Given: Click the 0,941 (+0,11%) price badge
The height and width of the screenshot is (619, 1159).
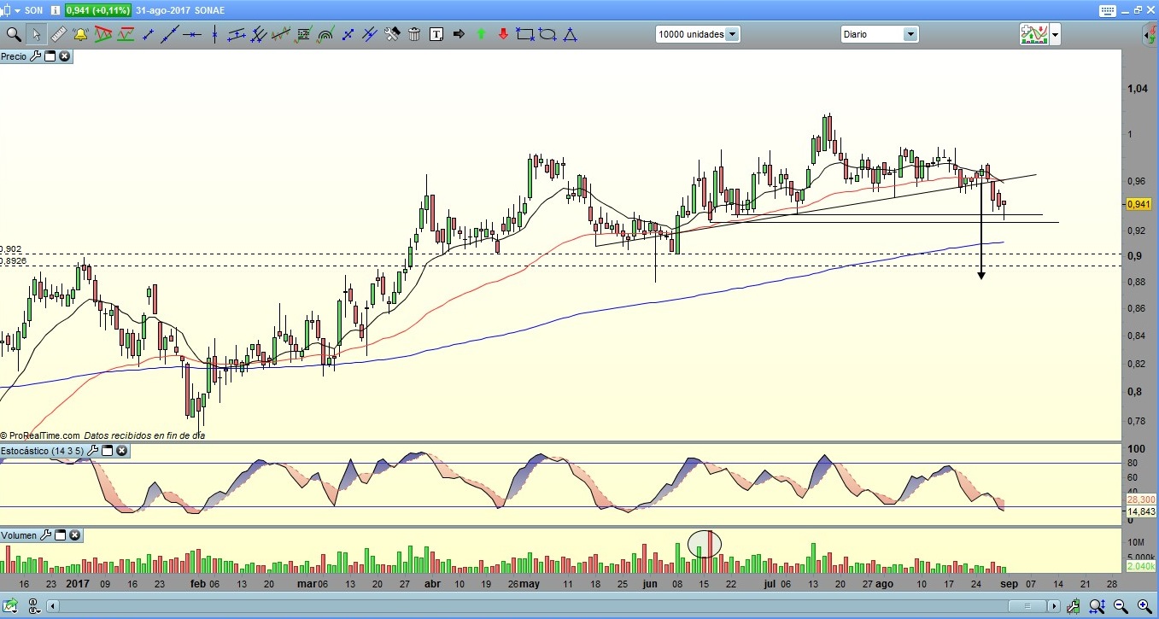Looking at the screenshot, I should pos(98,10).
